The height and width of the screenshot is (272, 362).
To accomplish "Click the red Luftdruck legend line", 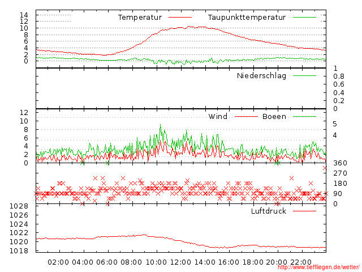I will coord(304,211).
